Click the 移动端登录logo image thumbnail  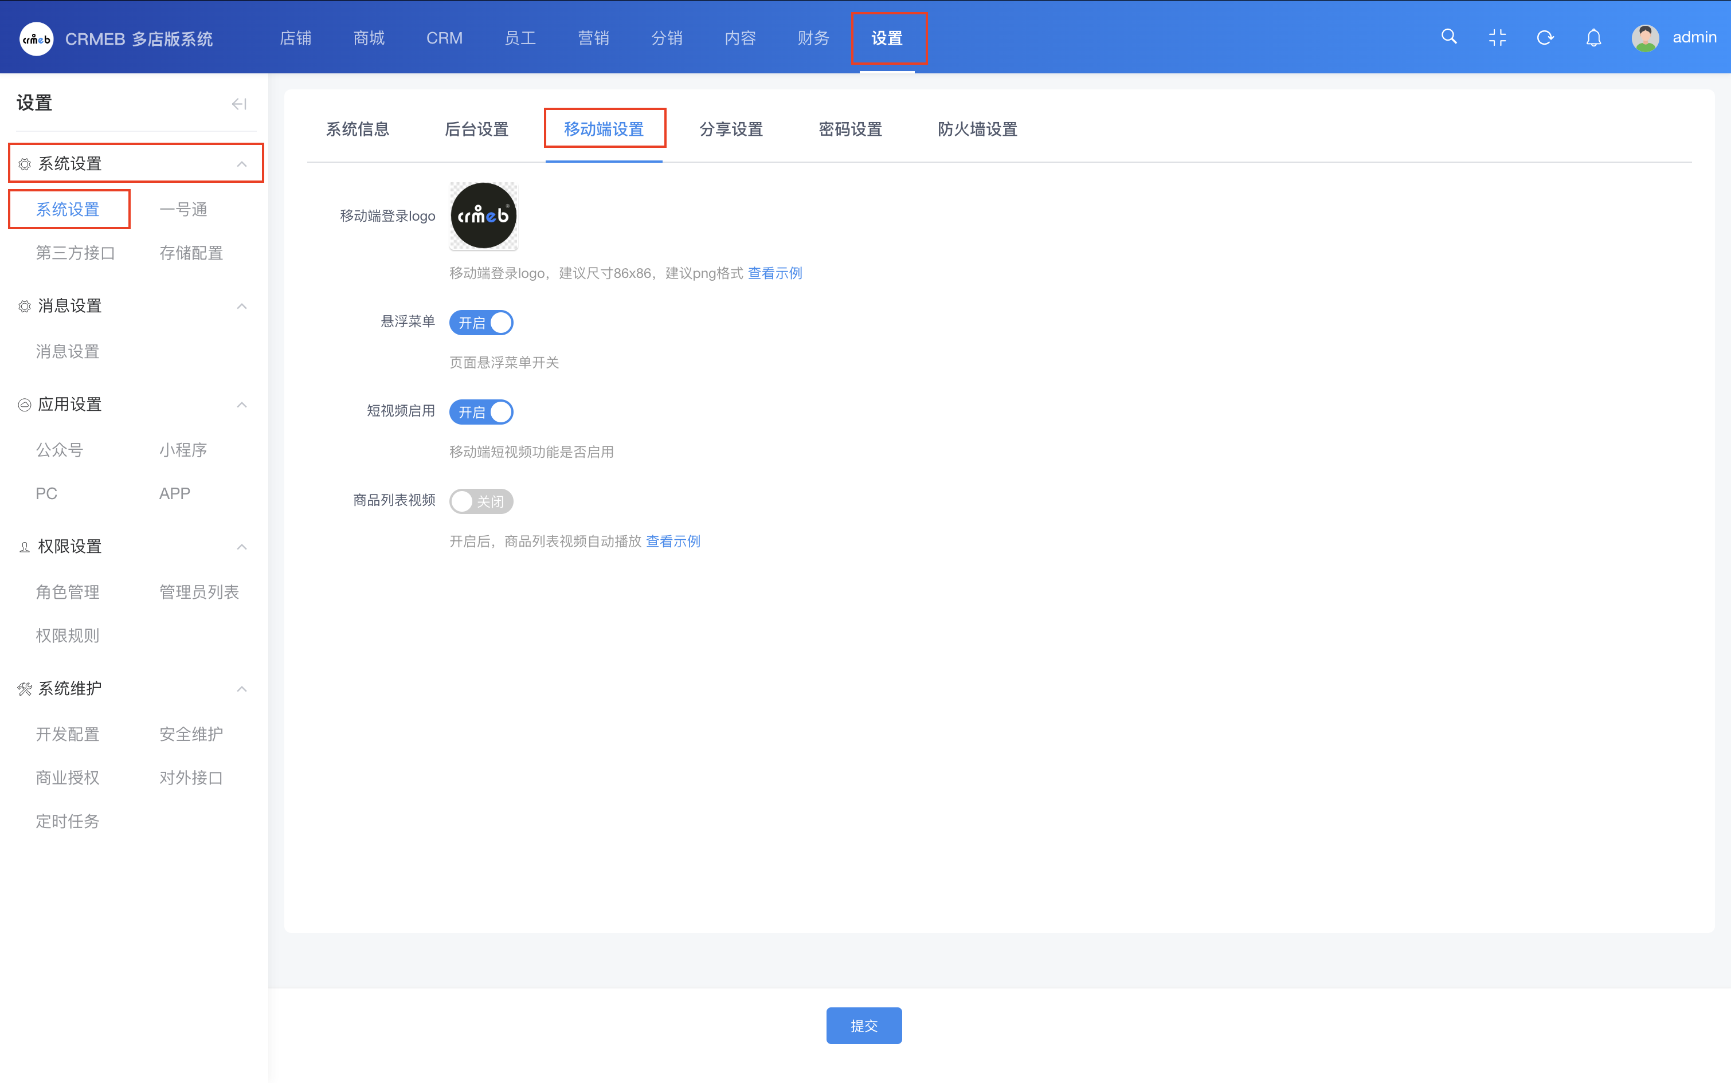(x=484, y=215)
